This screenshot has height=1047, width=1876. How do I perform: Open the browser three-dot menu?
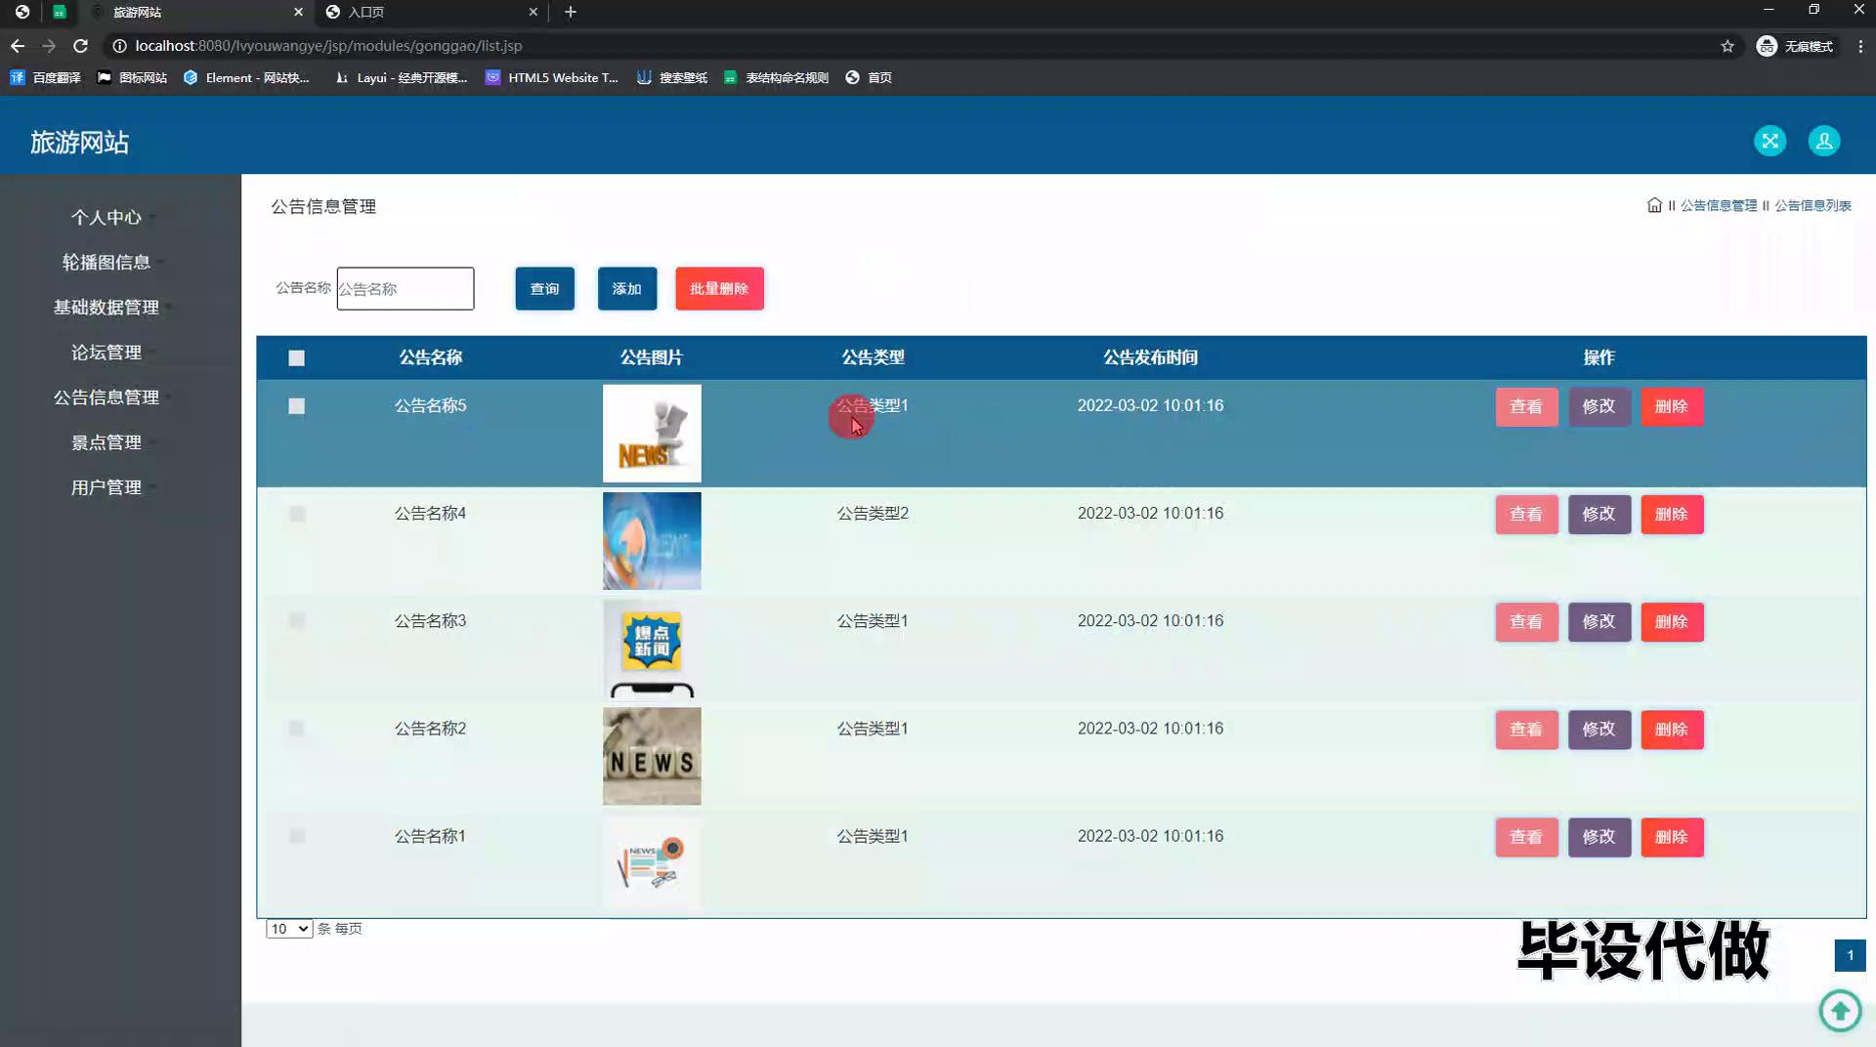(x=1860, y=46)
